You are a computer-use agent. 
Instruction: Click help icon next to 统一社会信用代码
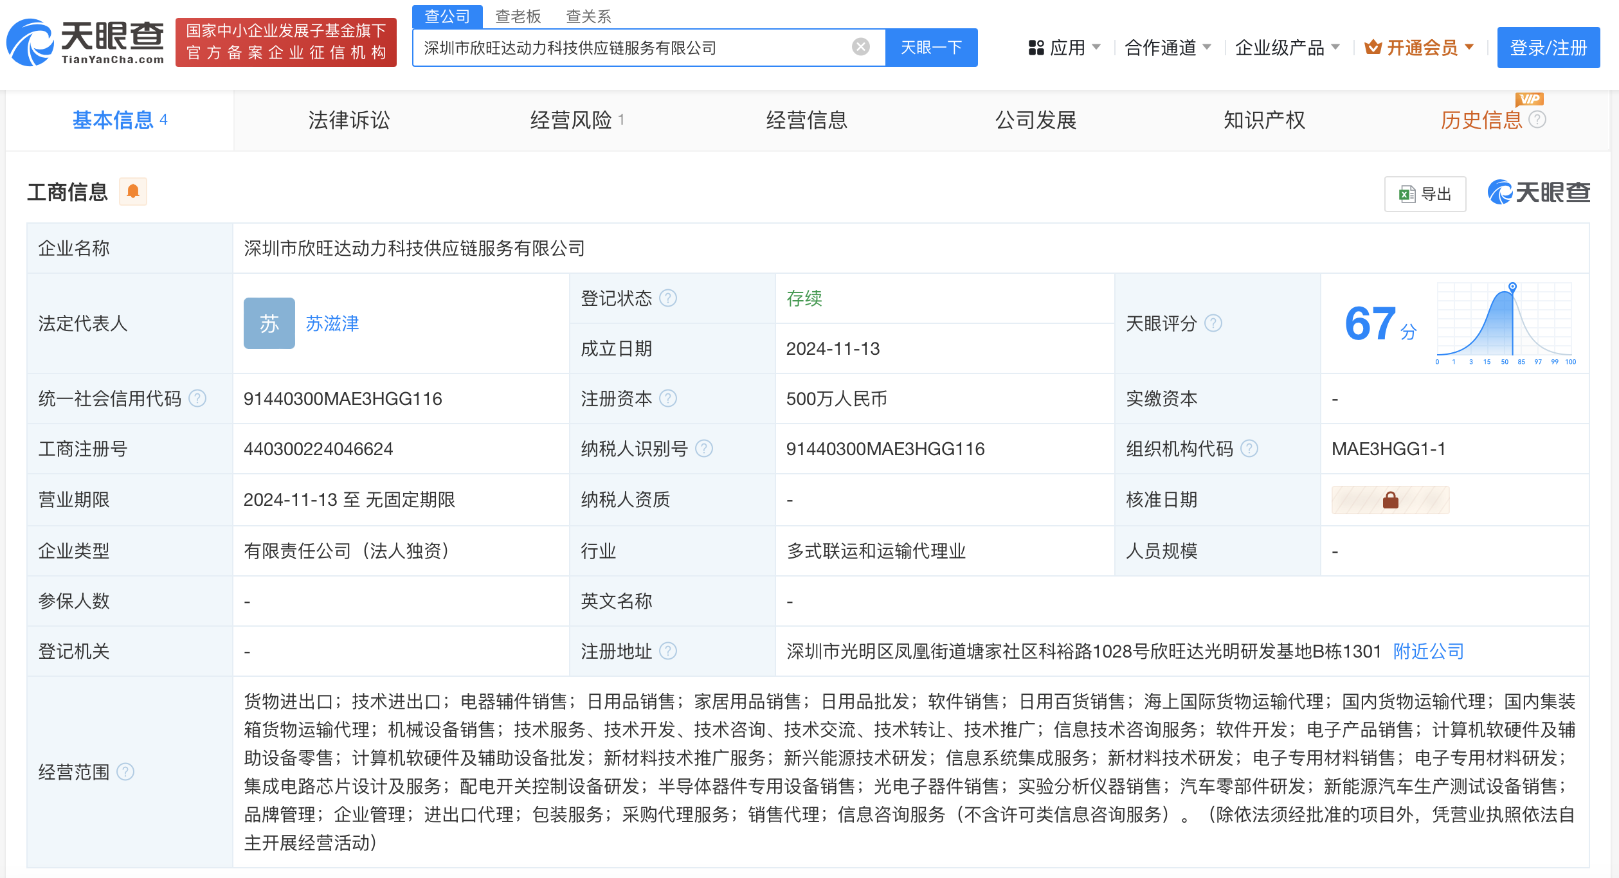pos(197,399)
